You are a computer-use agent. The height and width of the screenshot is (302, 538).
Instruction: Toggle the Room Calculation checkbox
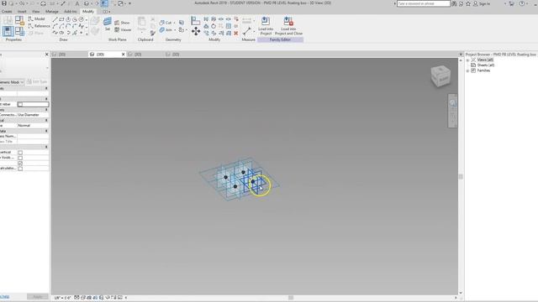point(20,169)
